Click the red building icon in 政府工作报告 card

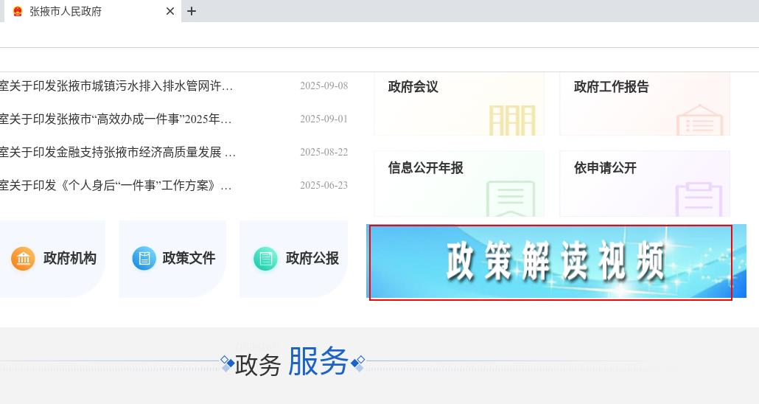[x=699, y=120]
